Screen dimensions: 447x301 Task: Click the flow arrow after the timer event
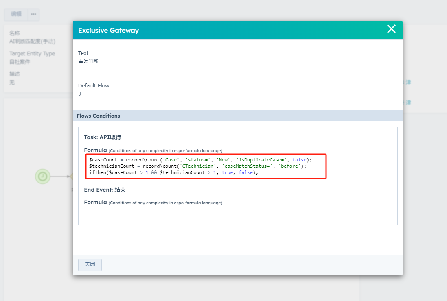[60, 176]
